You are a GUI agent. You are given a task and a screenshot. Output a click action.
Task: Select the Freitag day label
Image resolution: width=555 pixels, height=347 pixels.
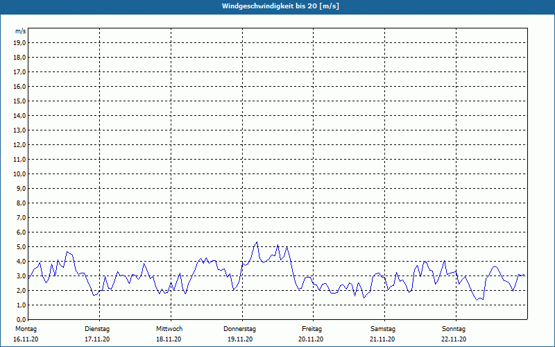[x=311, y=328]
